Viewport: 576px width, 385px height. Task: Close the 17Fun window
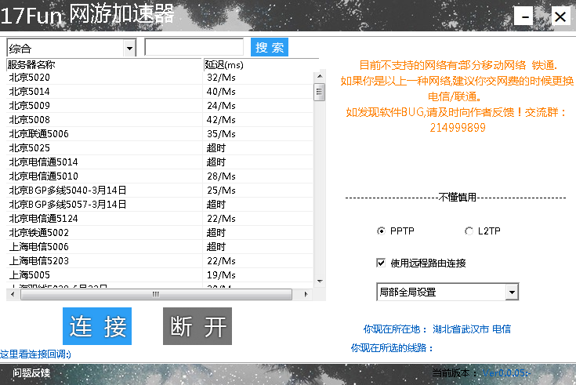click(560, 16)
